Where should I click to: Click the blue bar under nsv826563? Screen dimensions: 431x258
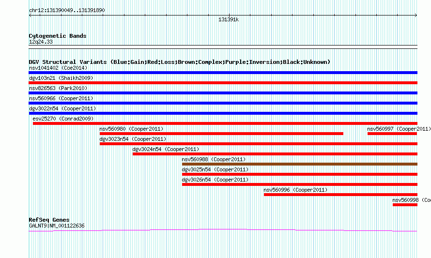coord(223,93)
